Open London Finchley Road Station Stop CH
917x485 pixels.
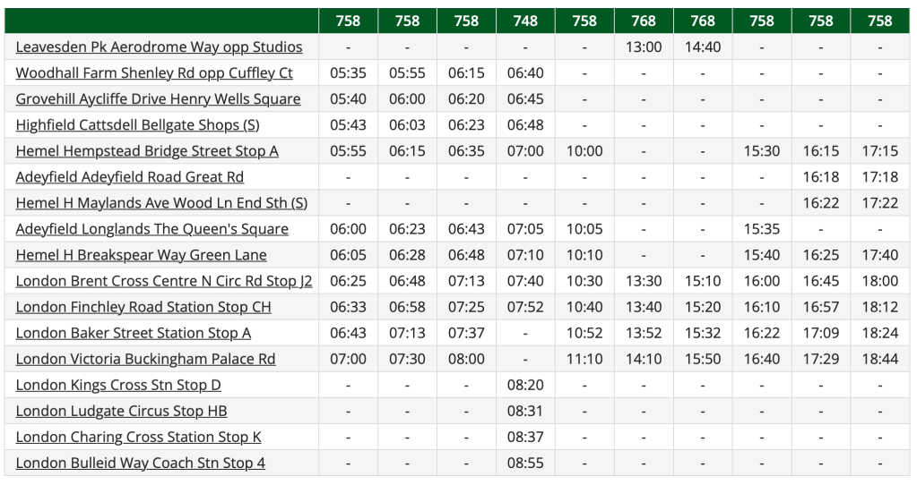[x=143, y=307]
